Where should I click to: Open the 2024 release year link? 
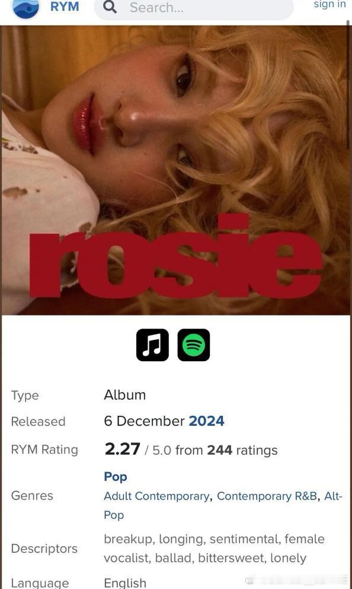click(x=206, y=421)
